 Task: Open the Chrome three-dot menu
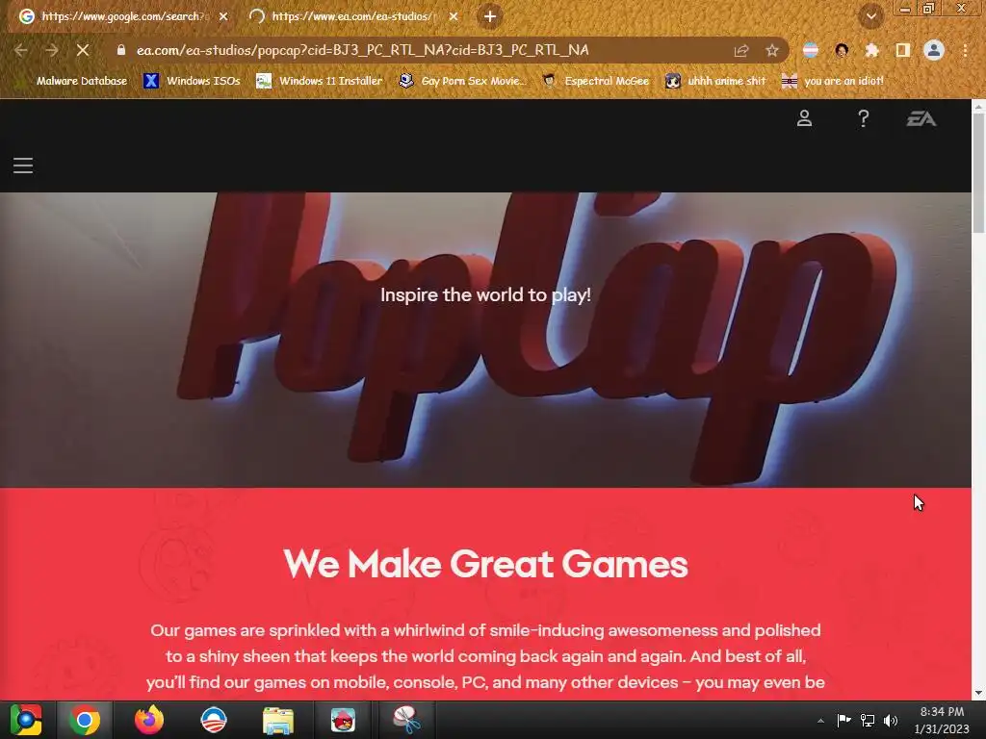[x=965, y=50]
